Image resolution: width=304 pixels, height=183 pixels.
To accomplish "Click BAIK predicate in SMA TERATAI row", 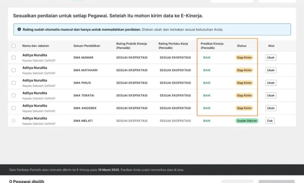I will (207, 95).
